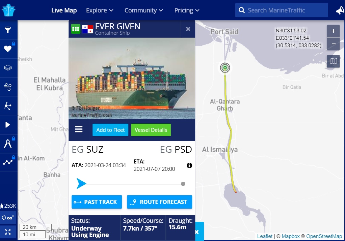Show the wind weather layer icon

(8, 87)
